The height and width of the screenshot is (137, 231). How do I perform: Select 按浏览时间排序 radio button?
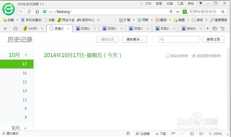point(194,56)
